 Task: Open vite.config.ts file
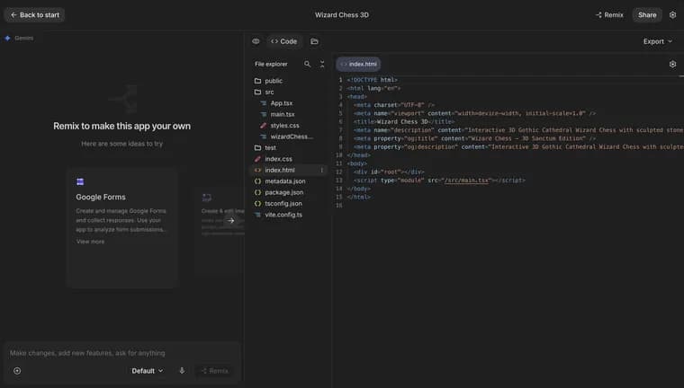[288, 215]
